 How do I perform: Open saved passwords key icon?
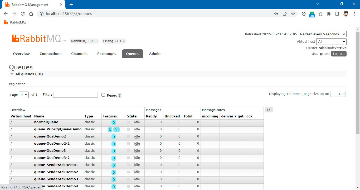pos(276,14)
